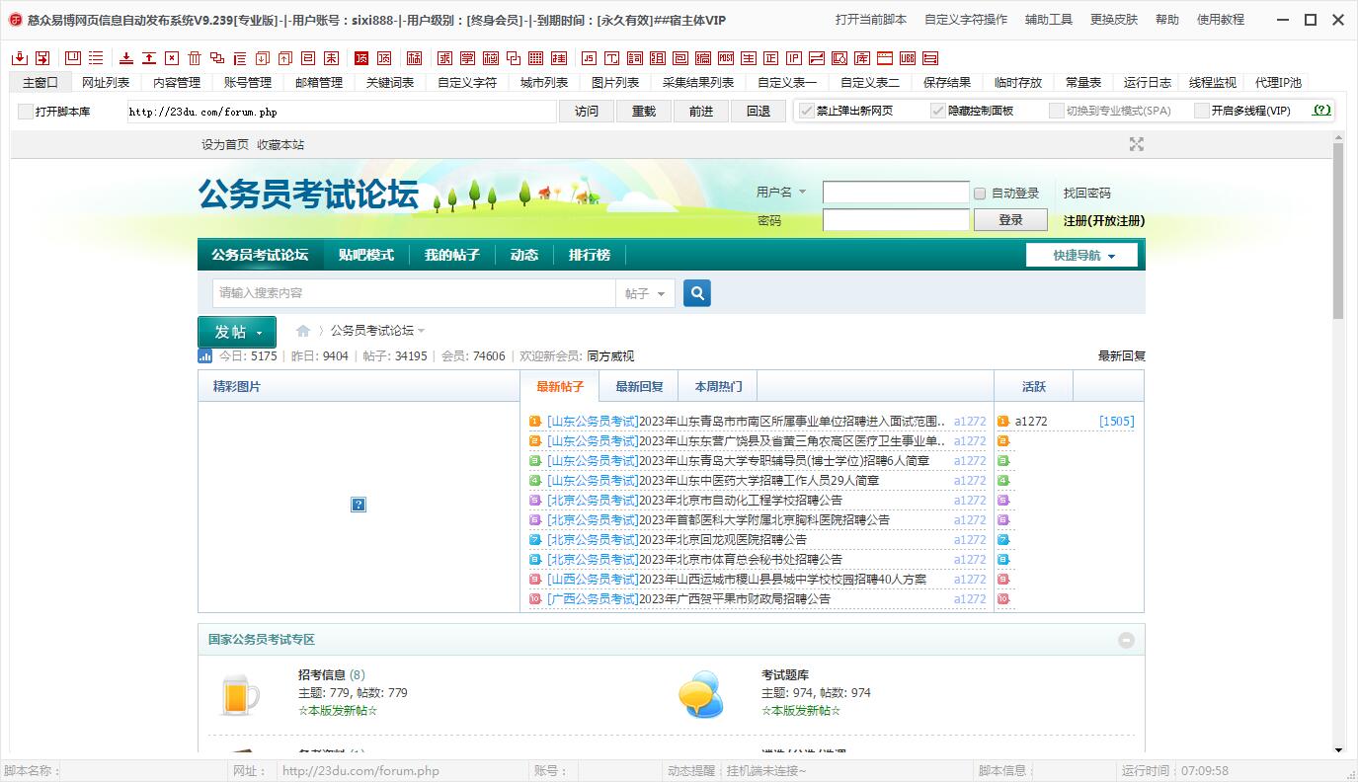Click the solid red 顶 icon

click(x=361, y=58)
